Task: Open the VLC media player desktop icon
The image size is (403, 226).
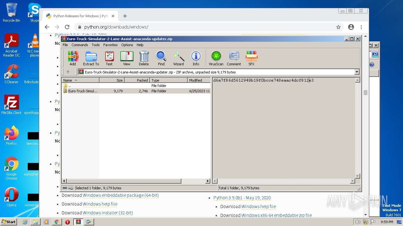Action: tap(33, 46)
